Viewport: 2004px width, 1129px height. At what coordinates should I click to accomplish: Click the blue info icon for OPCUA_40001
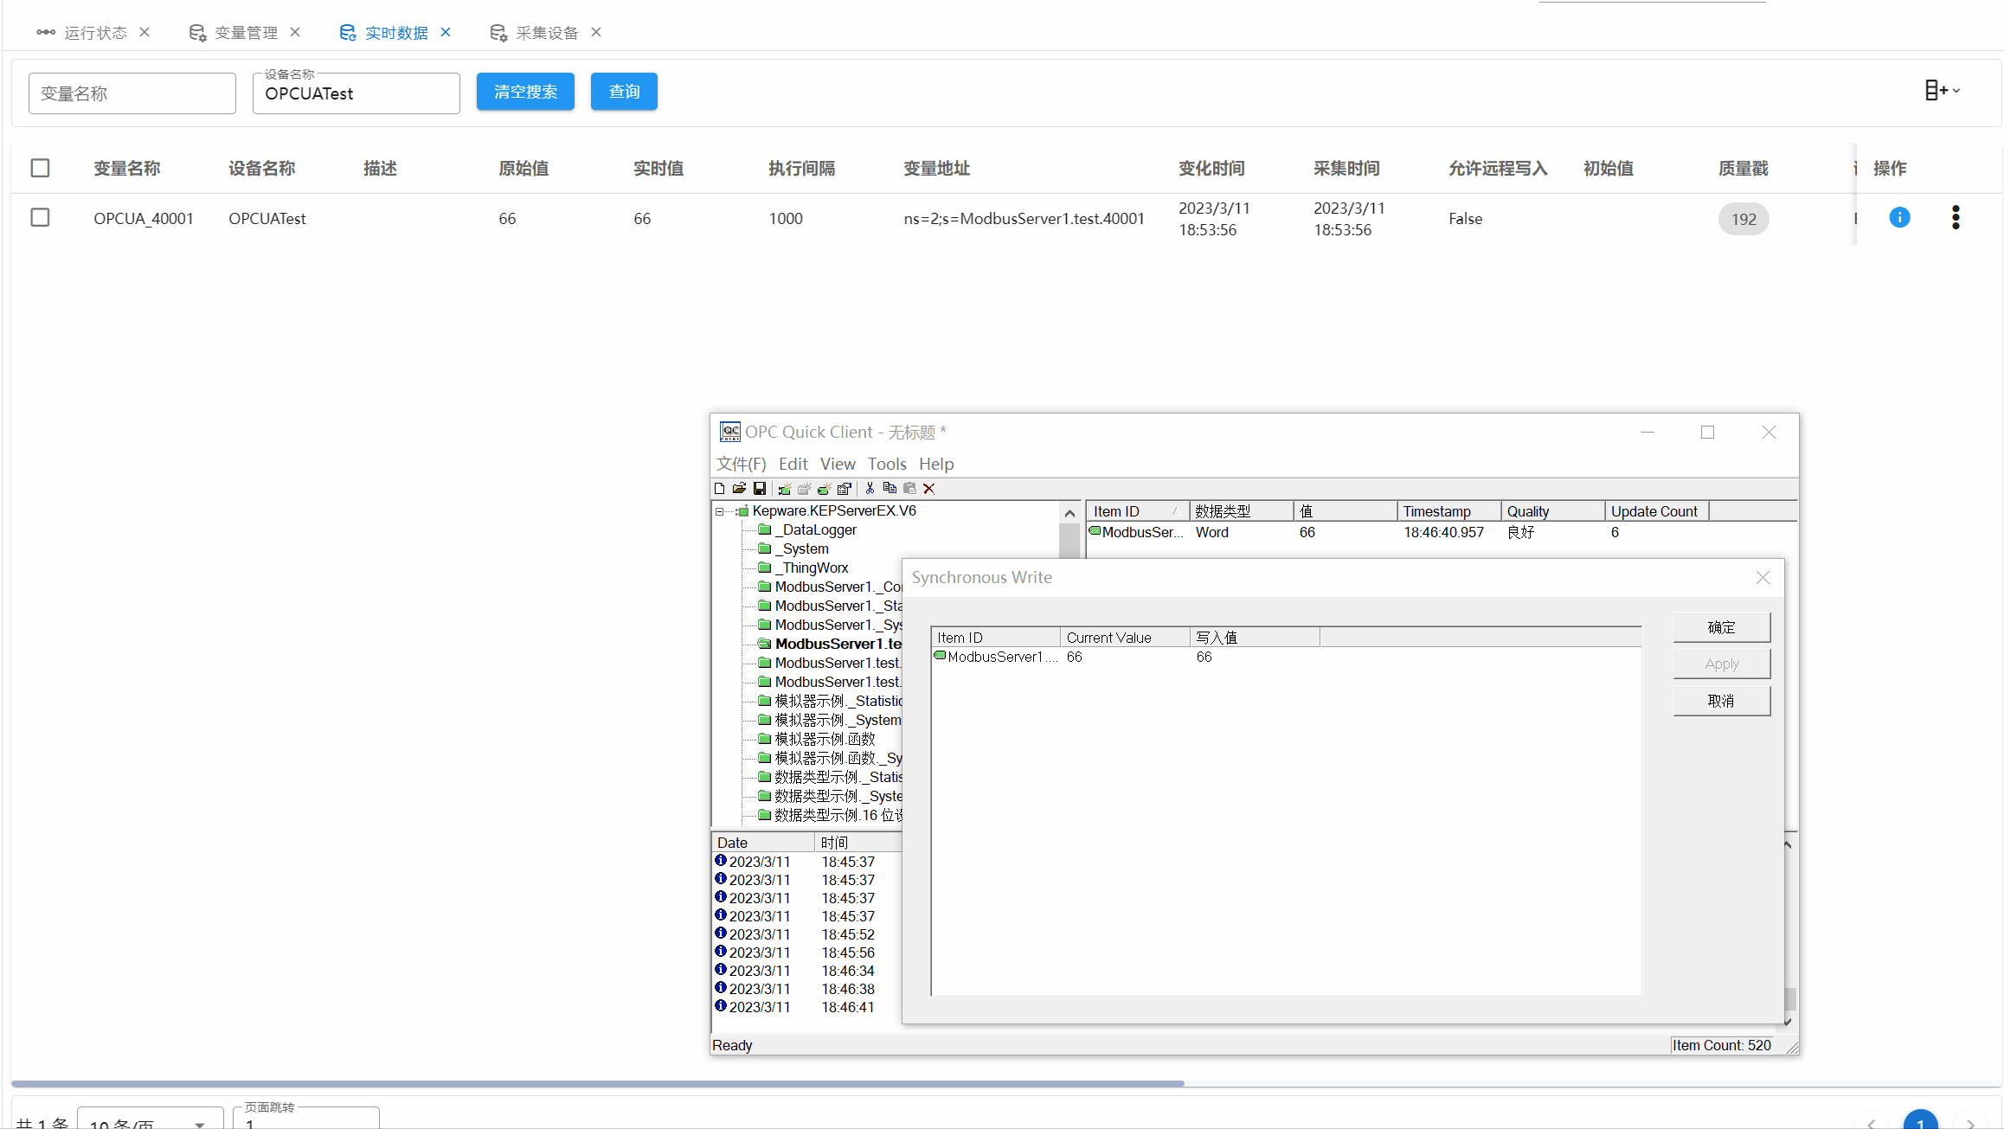(1899, 218)
